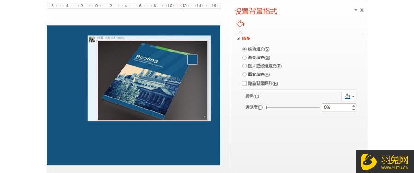Click the 设置背景格式 pane title
The height and width of the screenshot is (173, 414).
point(256,12)
